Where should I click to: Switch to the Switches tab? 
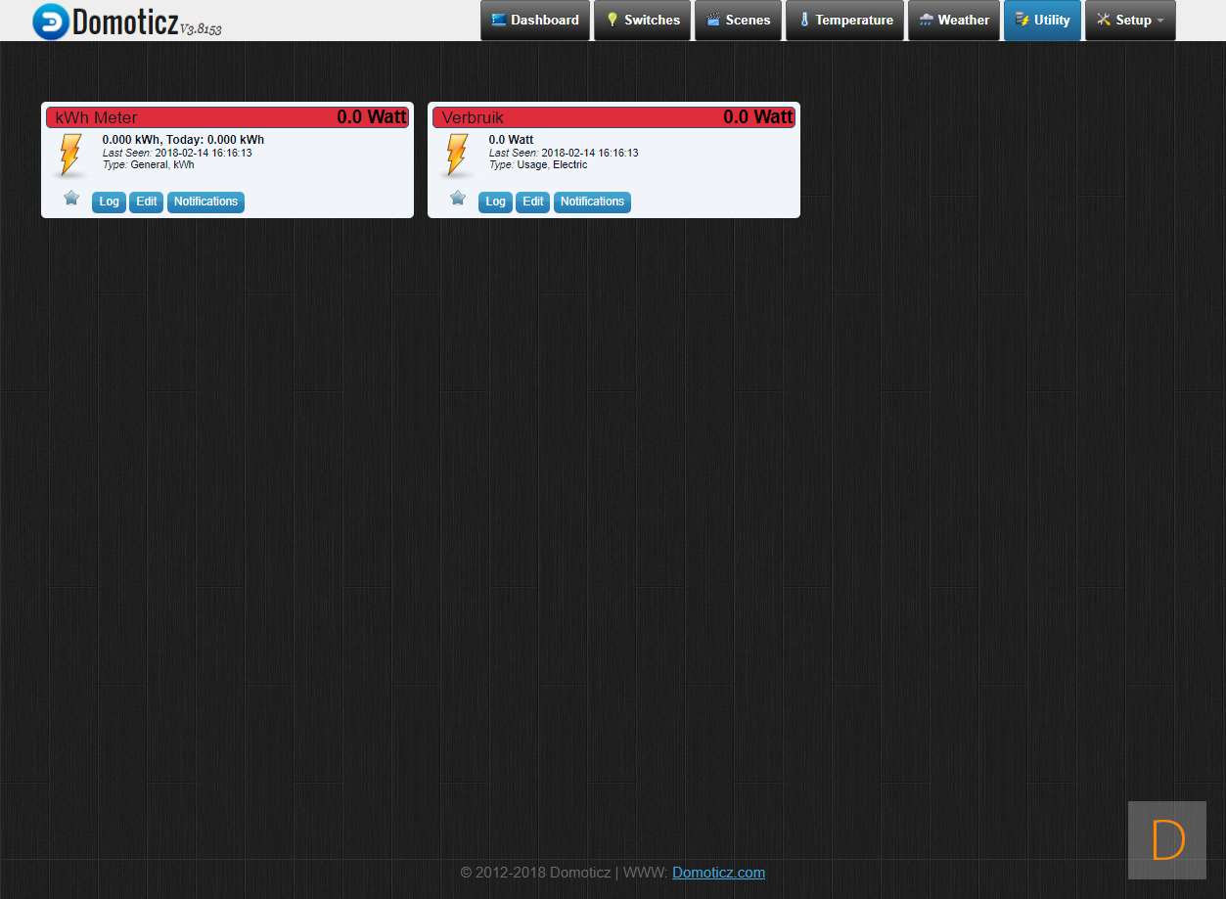click(x=643, y=21)
